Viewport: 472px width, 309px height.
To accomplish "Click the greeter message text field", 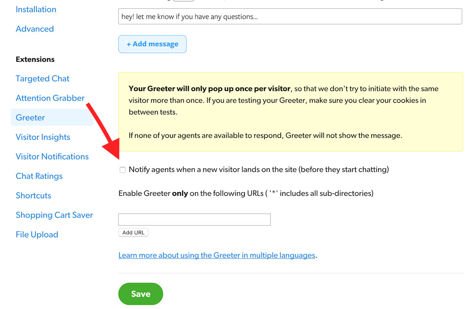I will coord(290,17).
